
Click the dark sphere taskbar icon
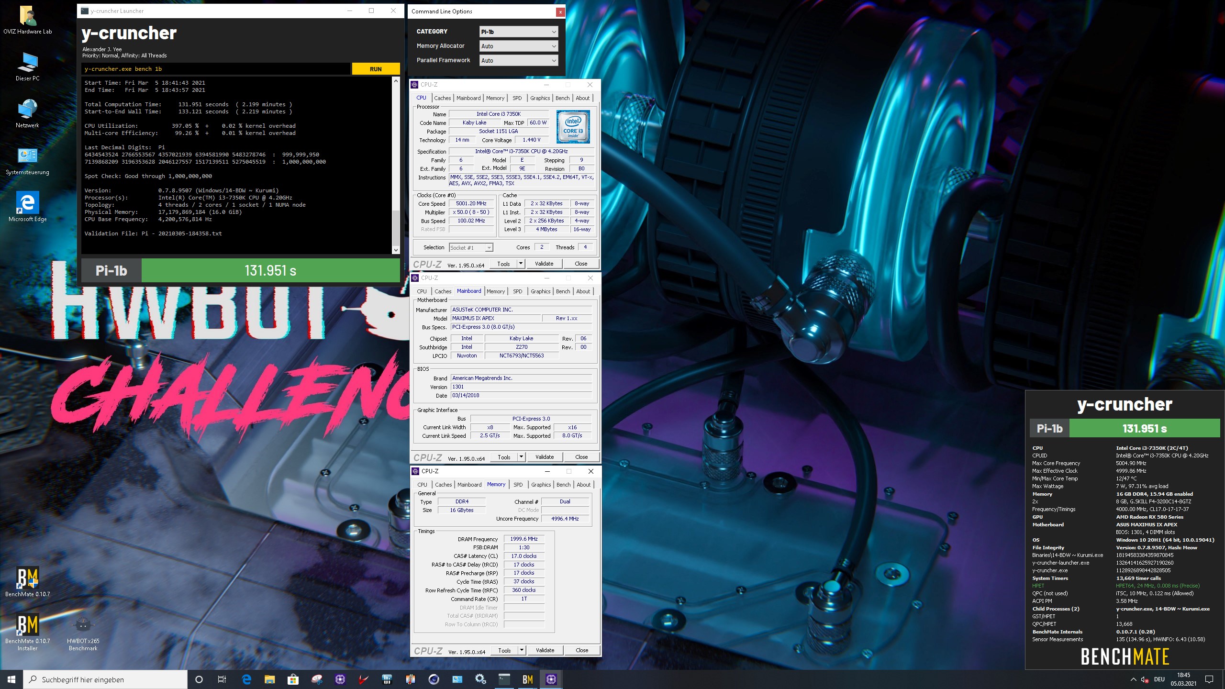434,679
